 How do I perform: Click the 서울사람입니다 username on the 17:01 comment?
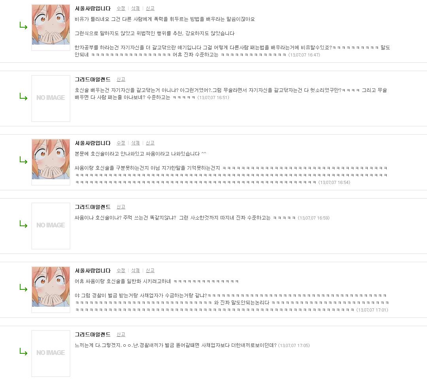point(93,270)
